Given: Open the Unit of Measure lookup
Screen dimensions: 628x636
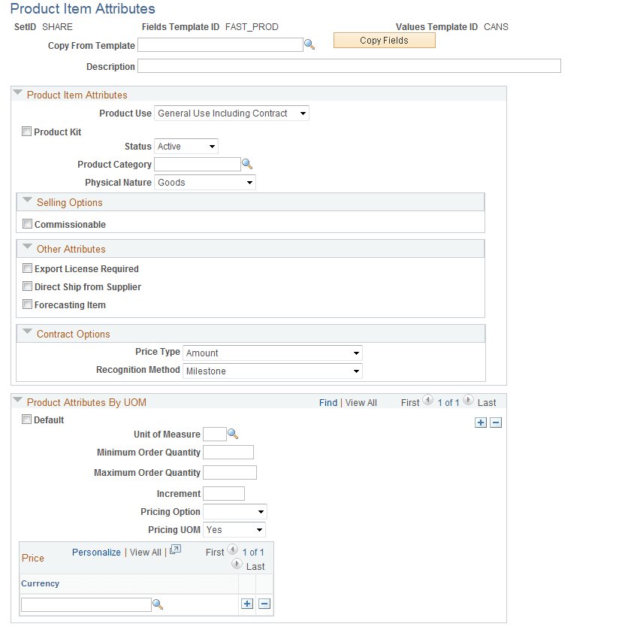Looking at the screenshot, I should (231, 434).
